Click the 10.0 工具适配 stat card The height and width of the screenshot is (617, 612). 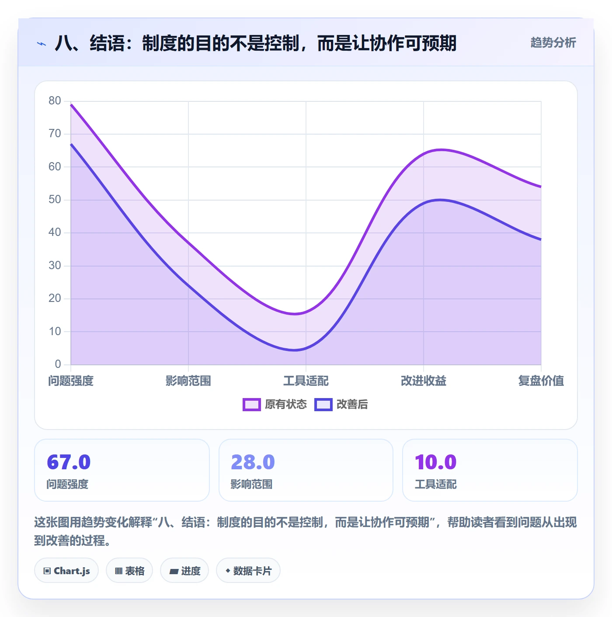click(x=490, y=470)
